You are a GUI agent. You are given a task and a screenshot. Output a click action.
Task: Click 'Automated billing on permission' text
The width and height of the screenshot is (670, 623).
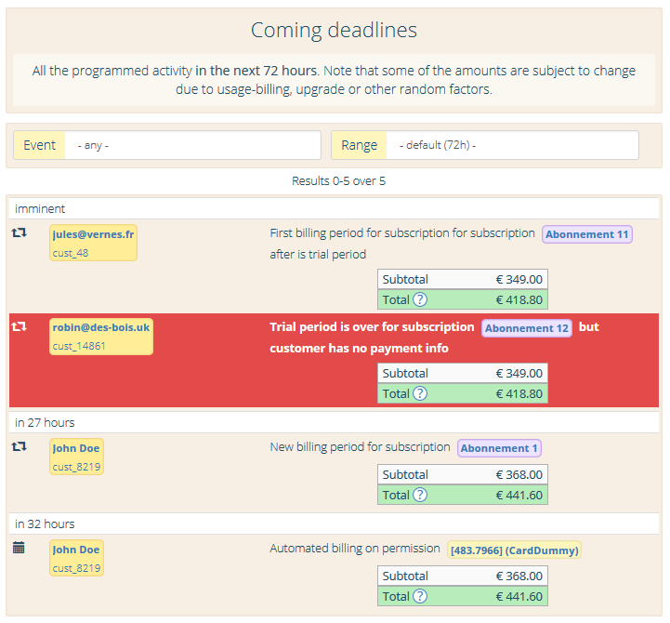pyautogui.click(x=355, y=549)
